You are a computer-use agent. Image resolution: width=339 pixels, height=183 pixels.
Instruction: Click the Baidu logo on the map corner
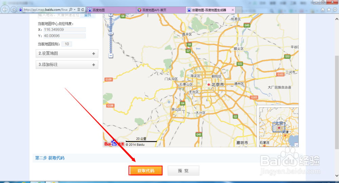(114, 143)
